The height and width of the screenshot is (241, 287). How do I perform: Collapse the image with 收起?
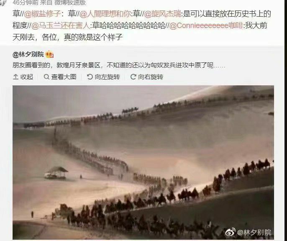(x=23, y=77)
